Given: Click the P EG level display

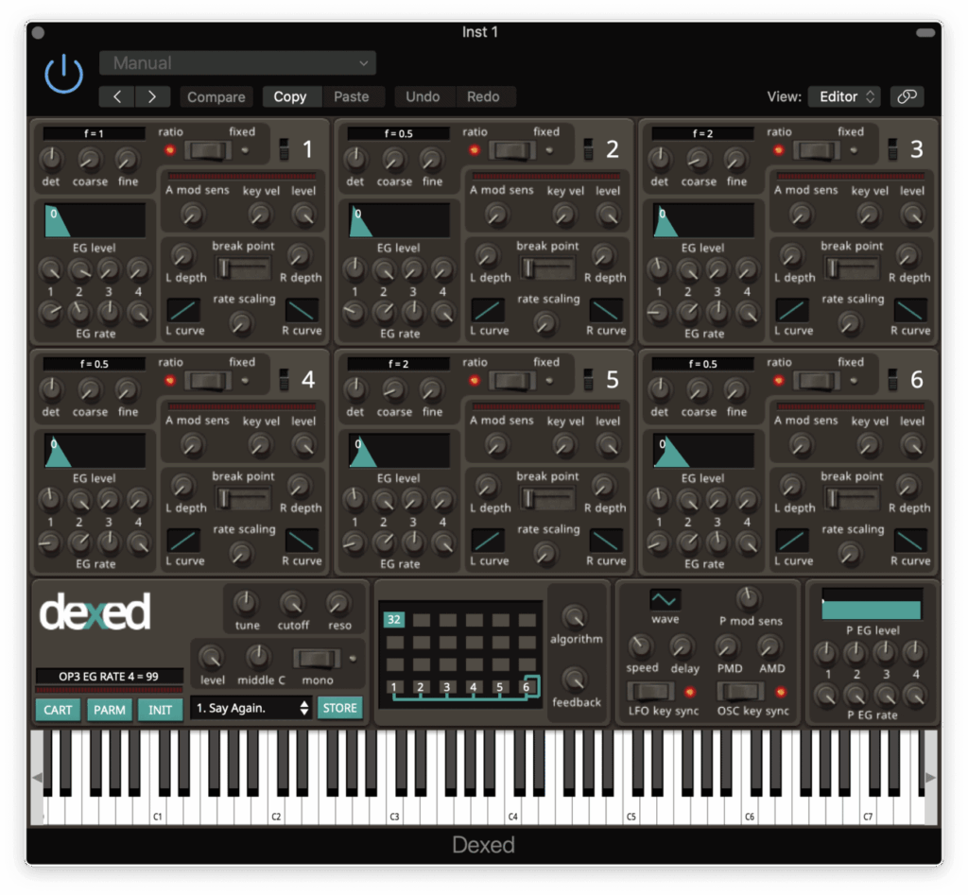Looking at the screenshot, I should pyautogui.click(x=871, y=604).
